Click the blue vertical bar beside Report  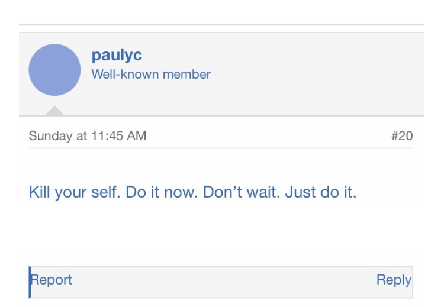click(x=30, y=282)
